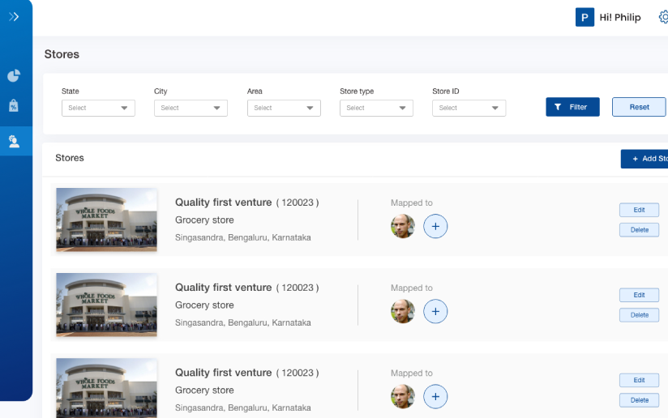668x418 pixels.
Task: Expand the sidebar with double chevron icon
Action: 14,16
